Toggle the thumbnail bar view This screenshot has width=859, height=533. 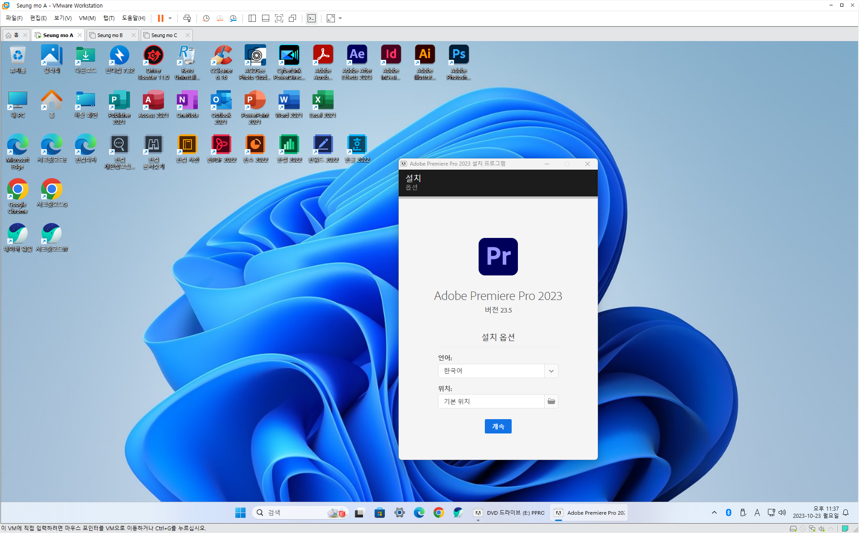pos(266,18)
